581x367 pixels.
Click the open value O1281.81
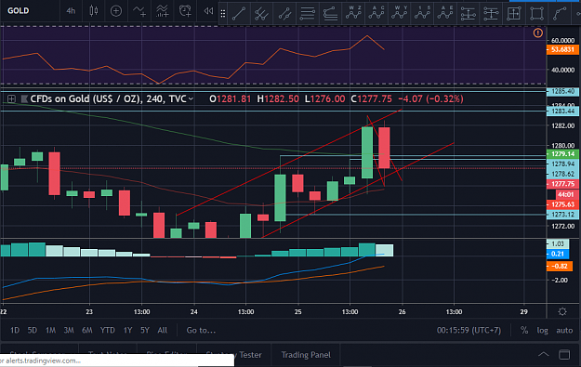pyautogui.click(x=231, y=98)
